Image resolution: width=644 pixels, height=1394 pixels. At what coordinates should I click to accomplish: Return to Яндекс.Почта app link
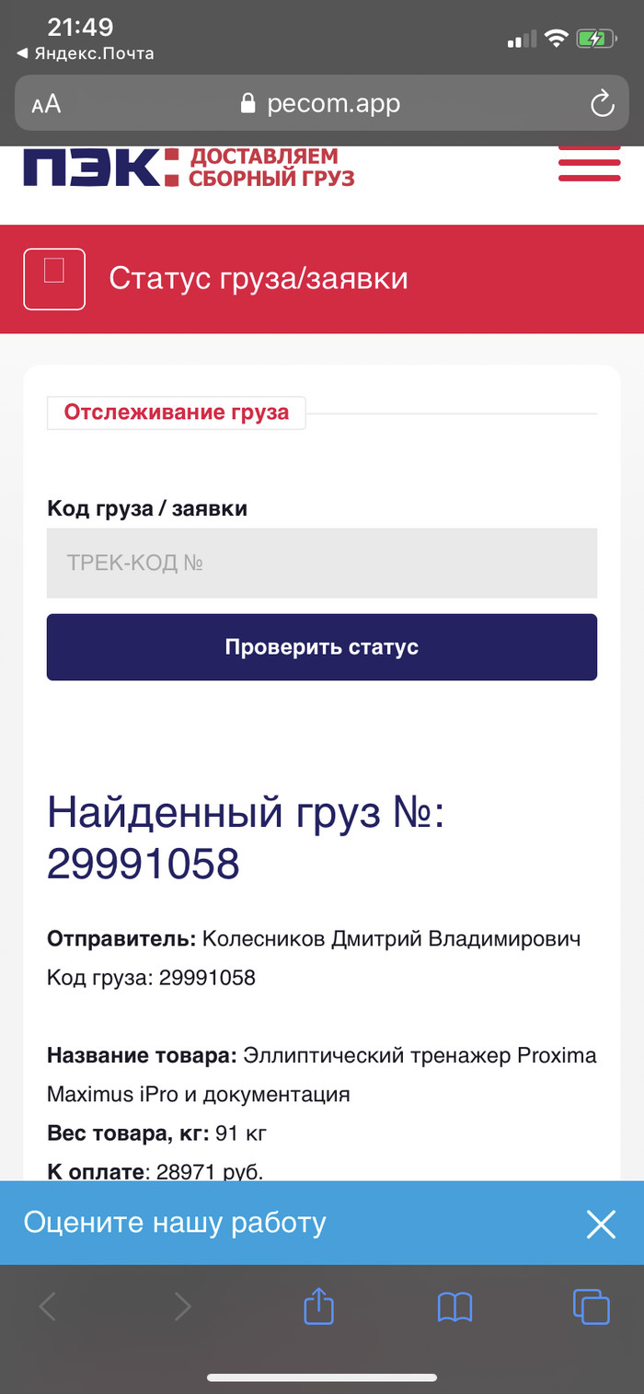tap(86, 53)
